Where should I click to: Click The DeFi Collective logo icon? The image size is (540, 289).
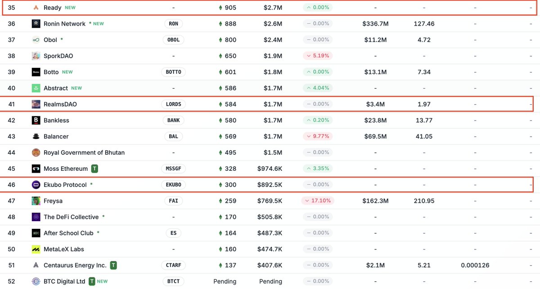coord(36,217)
